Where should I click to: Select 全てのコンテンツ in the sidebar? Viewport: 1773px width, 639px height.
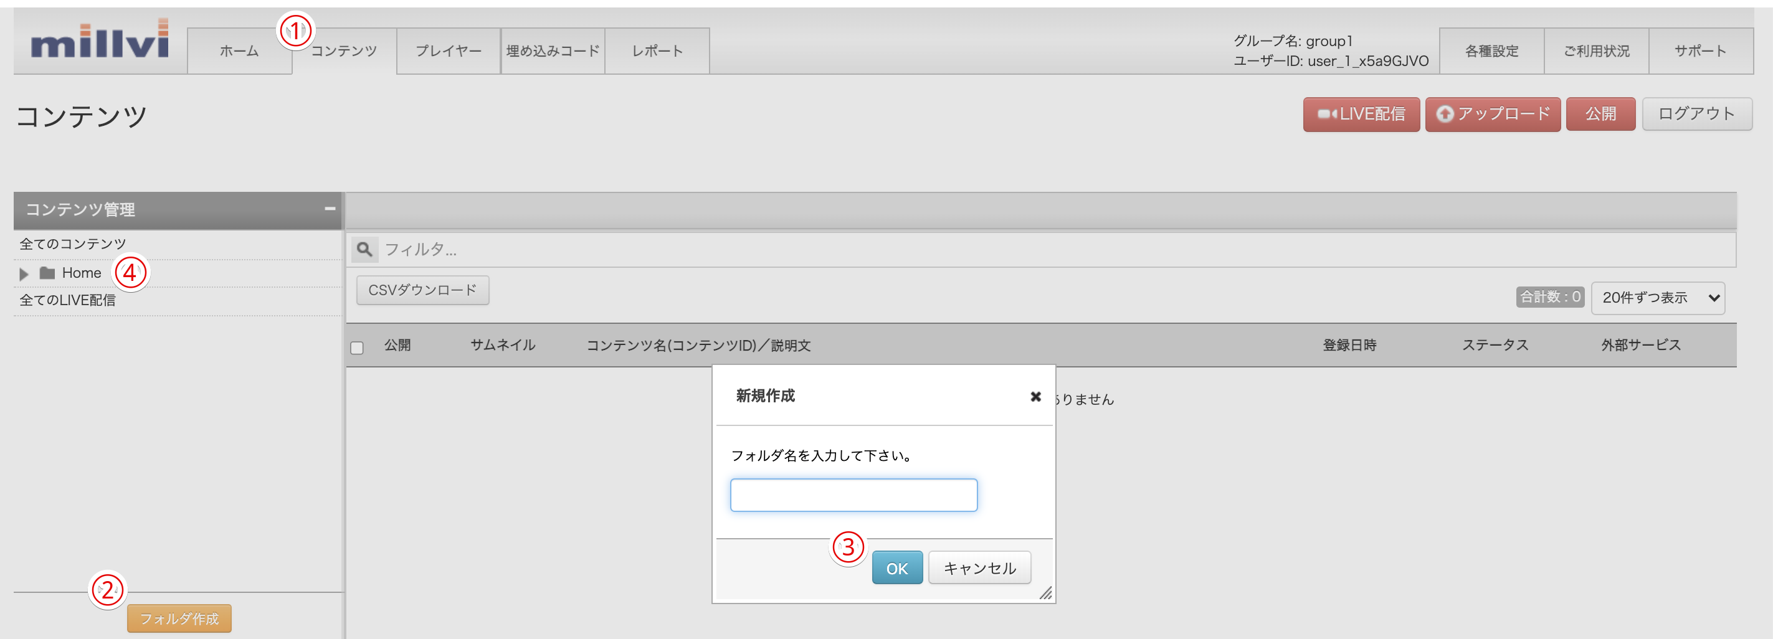73,244
